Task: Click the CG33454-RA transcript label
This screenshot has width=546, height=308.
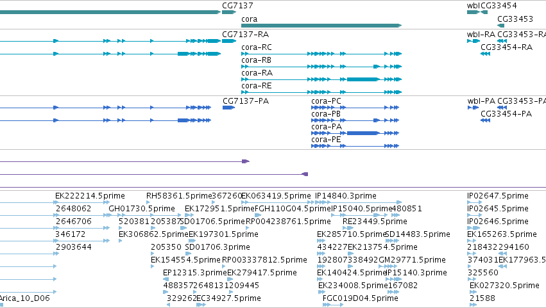Action: click(x=507, y=47)
